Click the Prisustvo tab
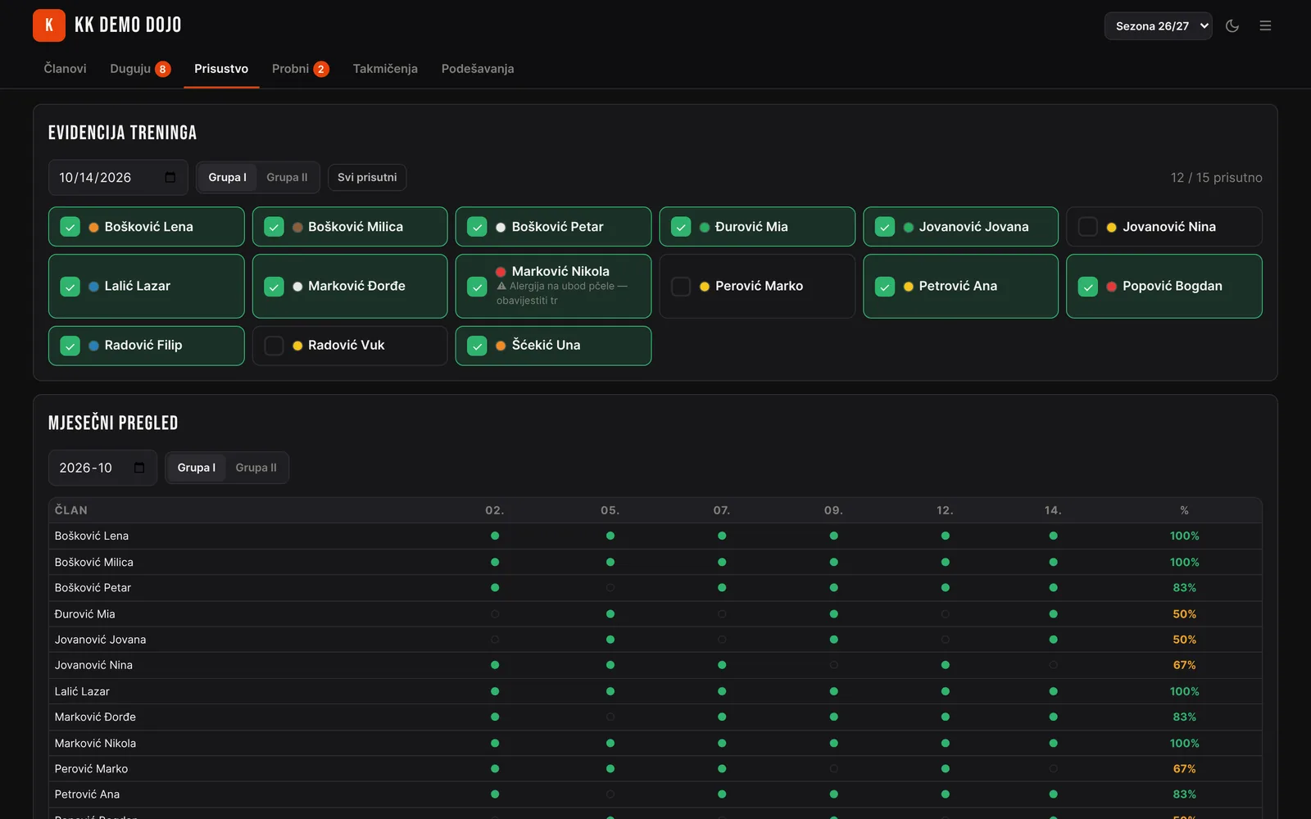This screenshot has height=819, width=1311. (221, 69)
